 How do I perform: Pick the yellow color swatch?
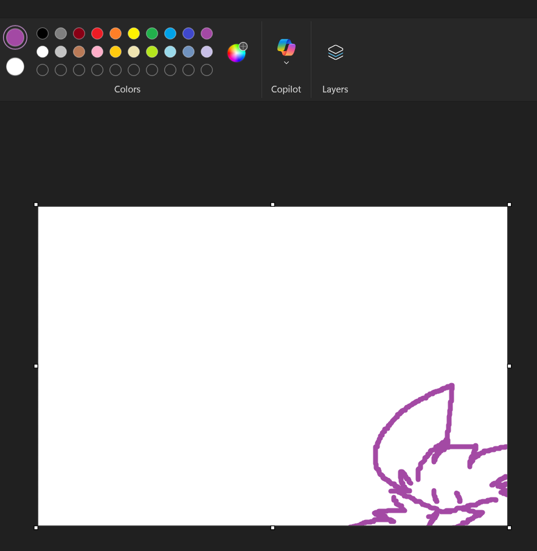[x=134, y=33]
